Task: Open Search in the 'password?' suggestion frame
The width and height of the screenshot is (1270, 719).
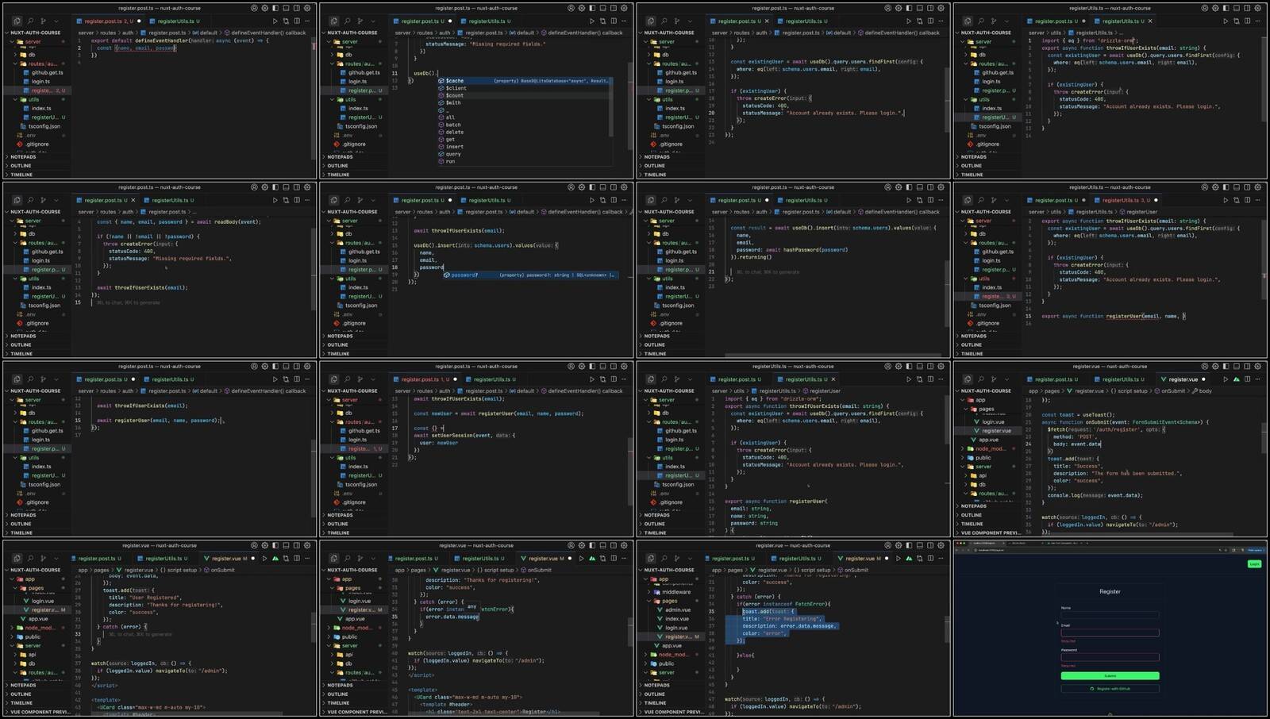Action: [x=347, y=200]
